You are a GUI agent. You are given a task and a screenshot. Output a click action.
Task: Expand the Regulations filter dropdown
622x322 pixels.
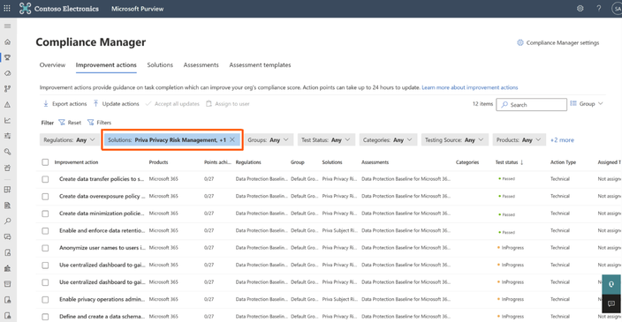(x=70, y=139)
